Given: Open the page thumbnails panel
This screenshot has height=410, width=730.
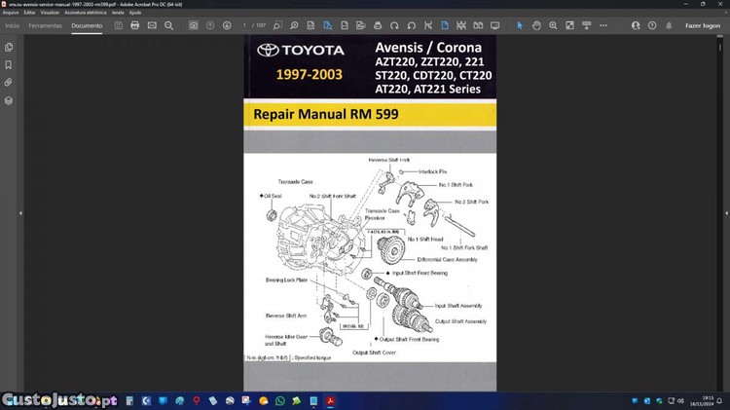Looking at the screenshot, I should coord(9,47).
